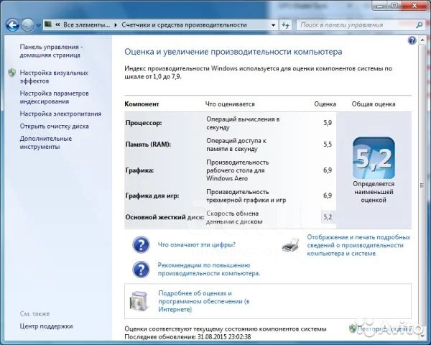Select the "Графика:" row label

139,170
